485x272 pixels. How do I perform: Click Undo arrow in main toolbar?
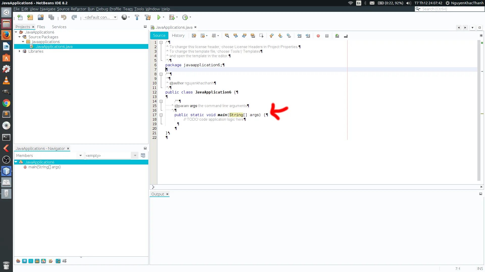[64, 17]
